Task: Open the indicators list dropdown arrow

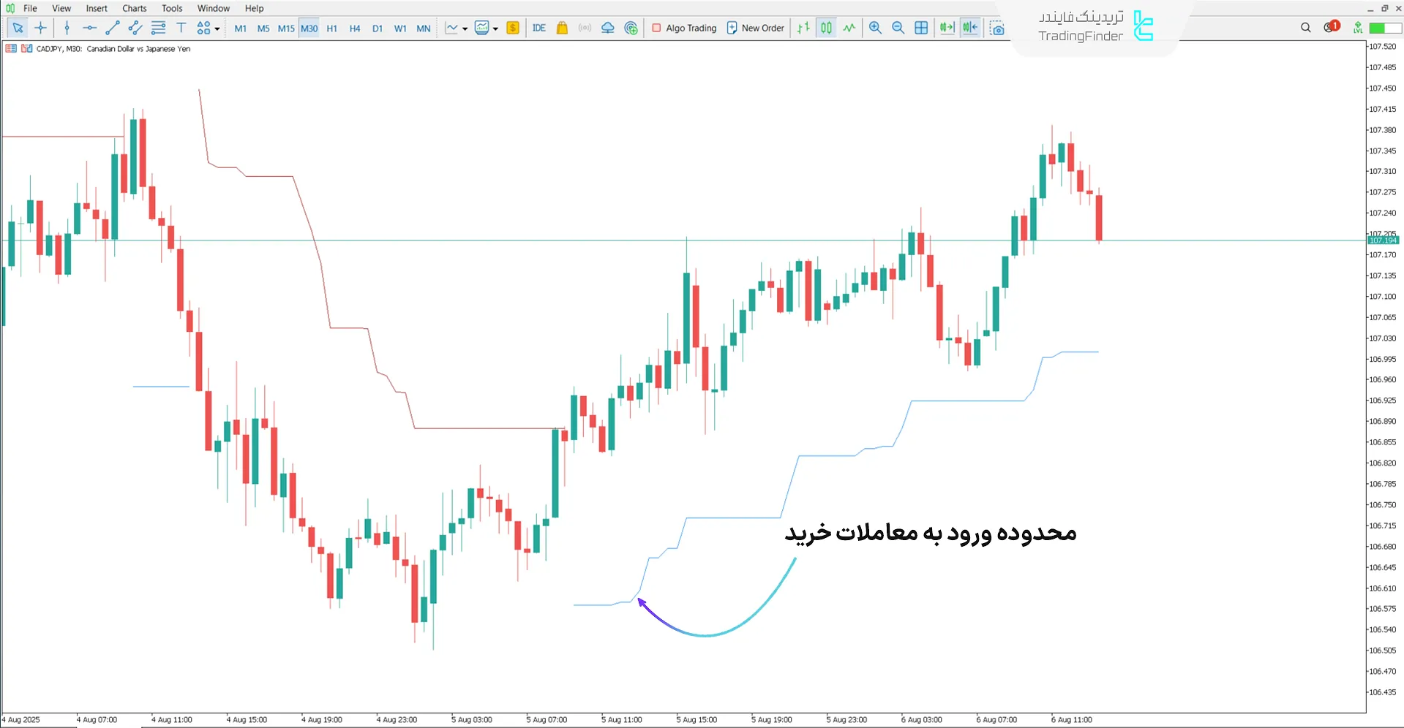Action: pyautogui.click(x=496, y=29)
